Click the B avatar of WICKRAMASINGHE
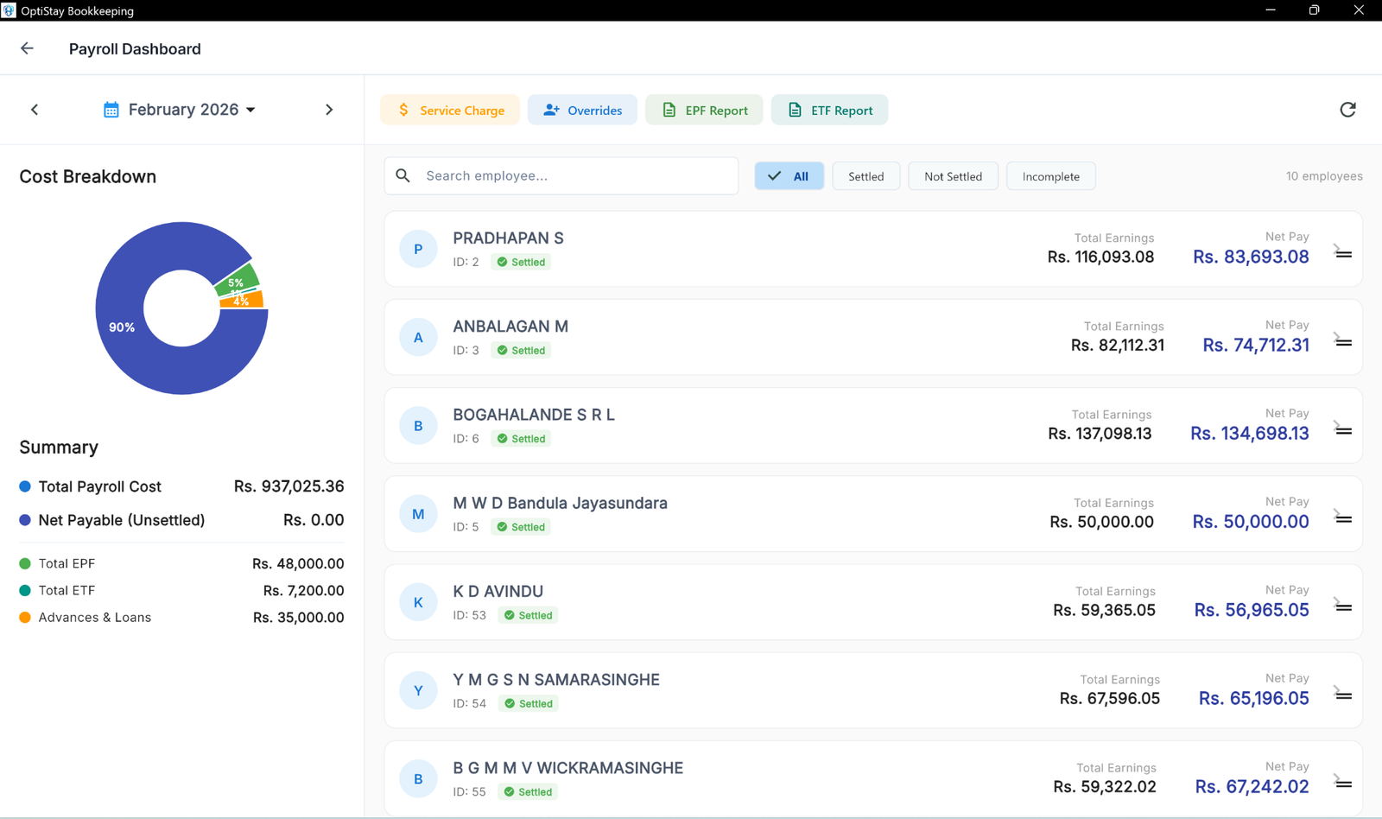This screenshot has height=819, width=1382. tap(418, 778)
